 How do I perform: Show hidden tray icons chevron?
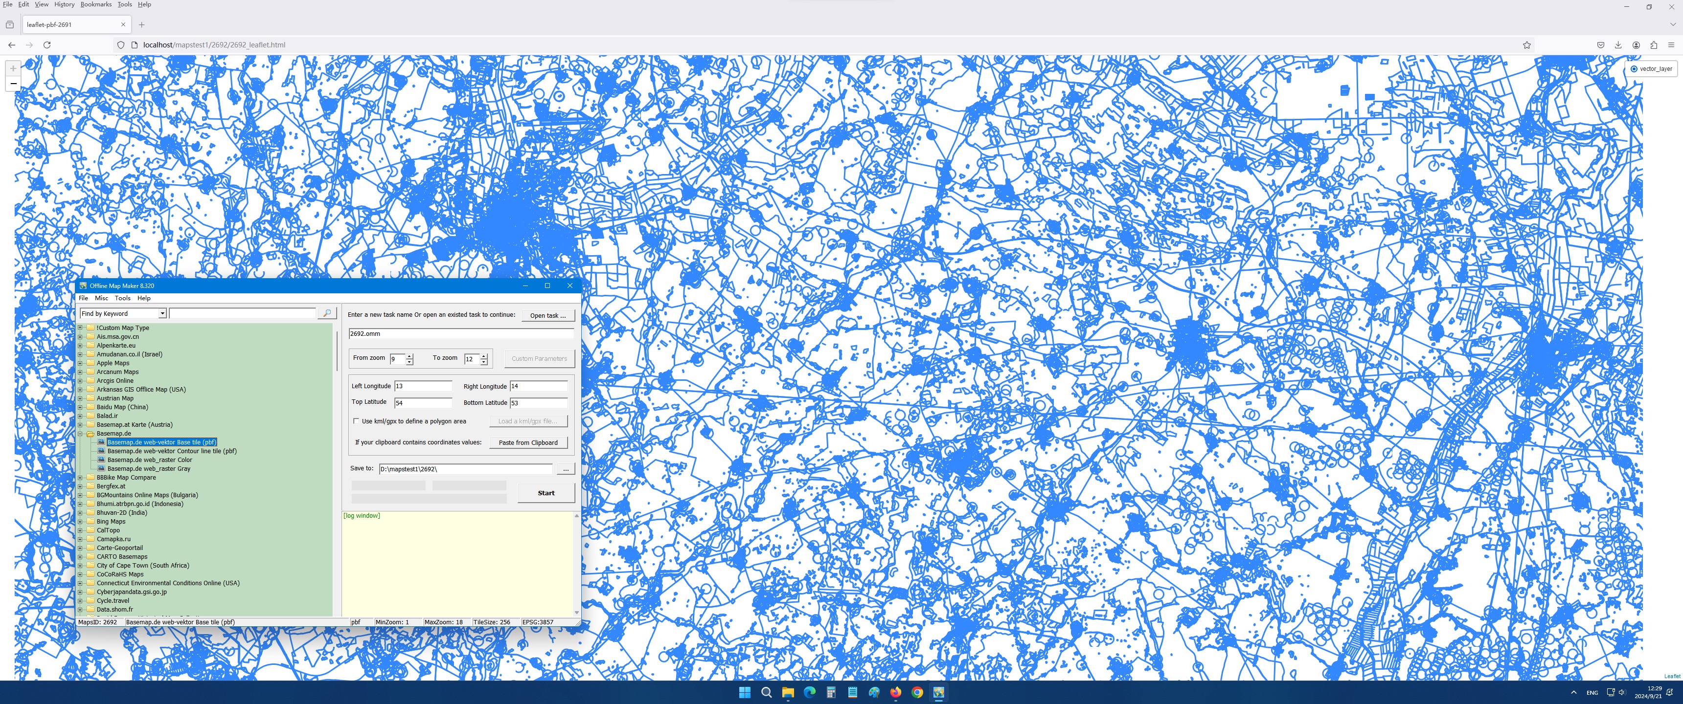[x=1573, y=692]
